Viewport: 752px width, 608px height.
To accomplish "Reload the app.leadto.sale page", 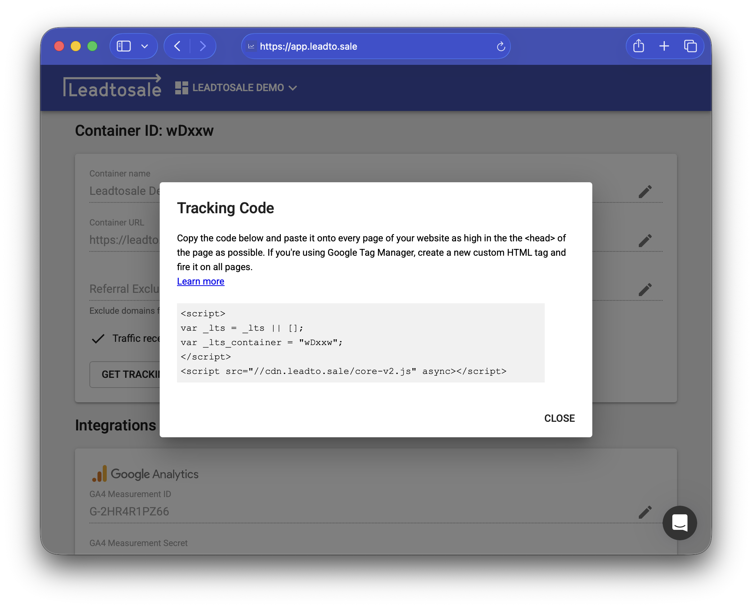I will 501,46.
